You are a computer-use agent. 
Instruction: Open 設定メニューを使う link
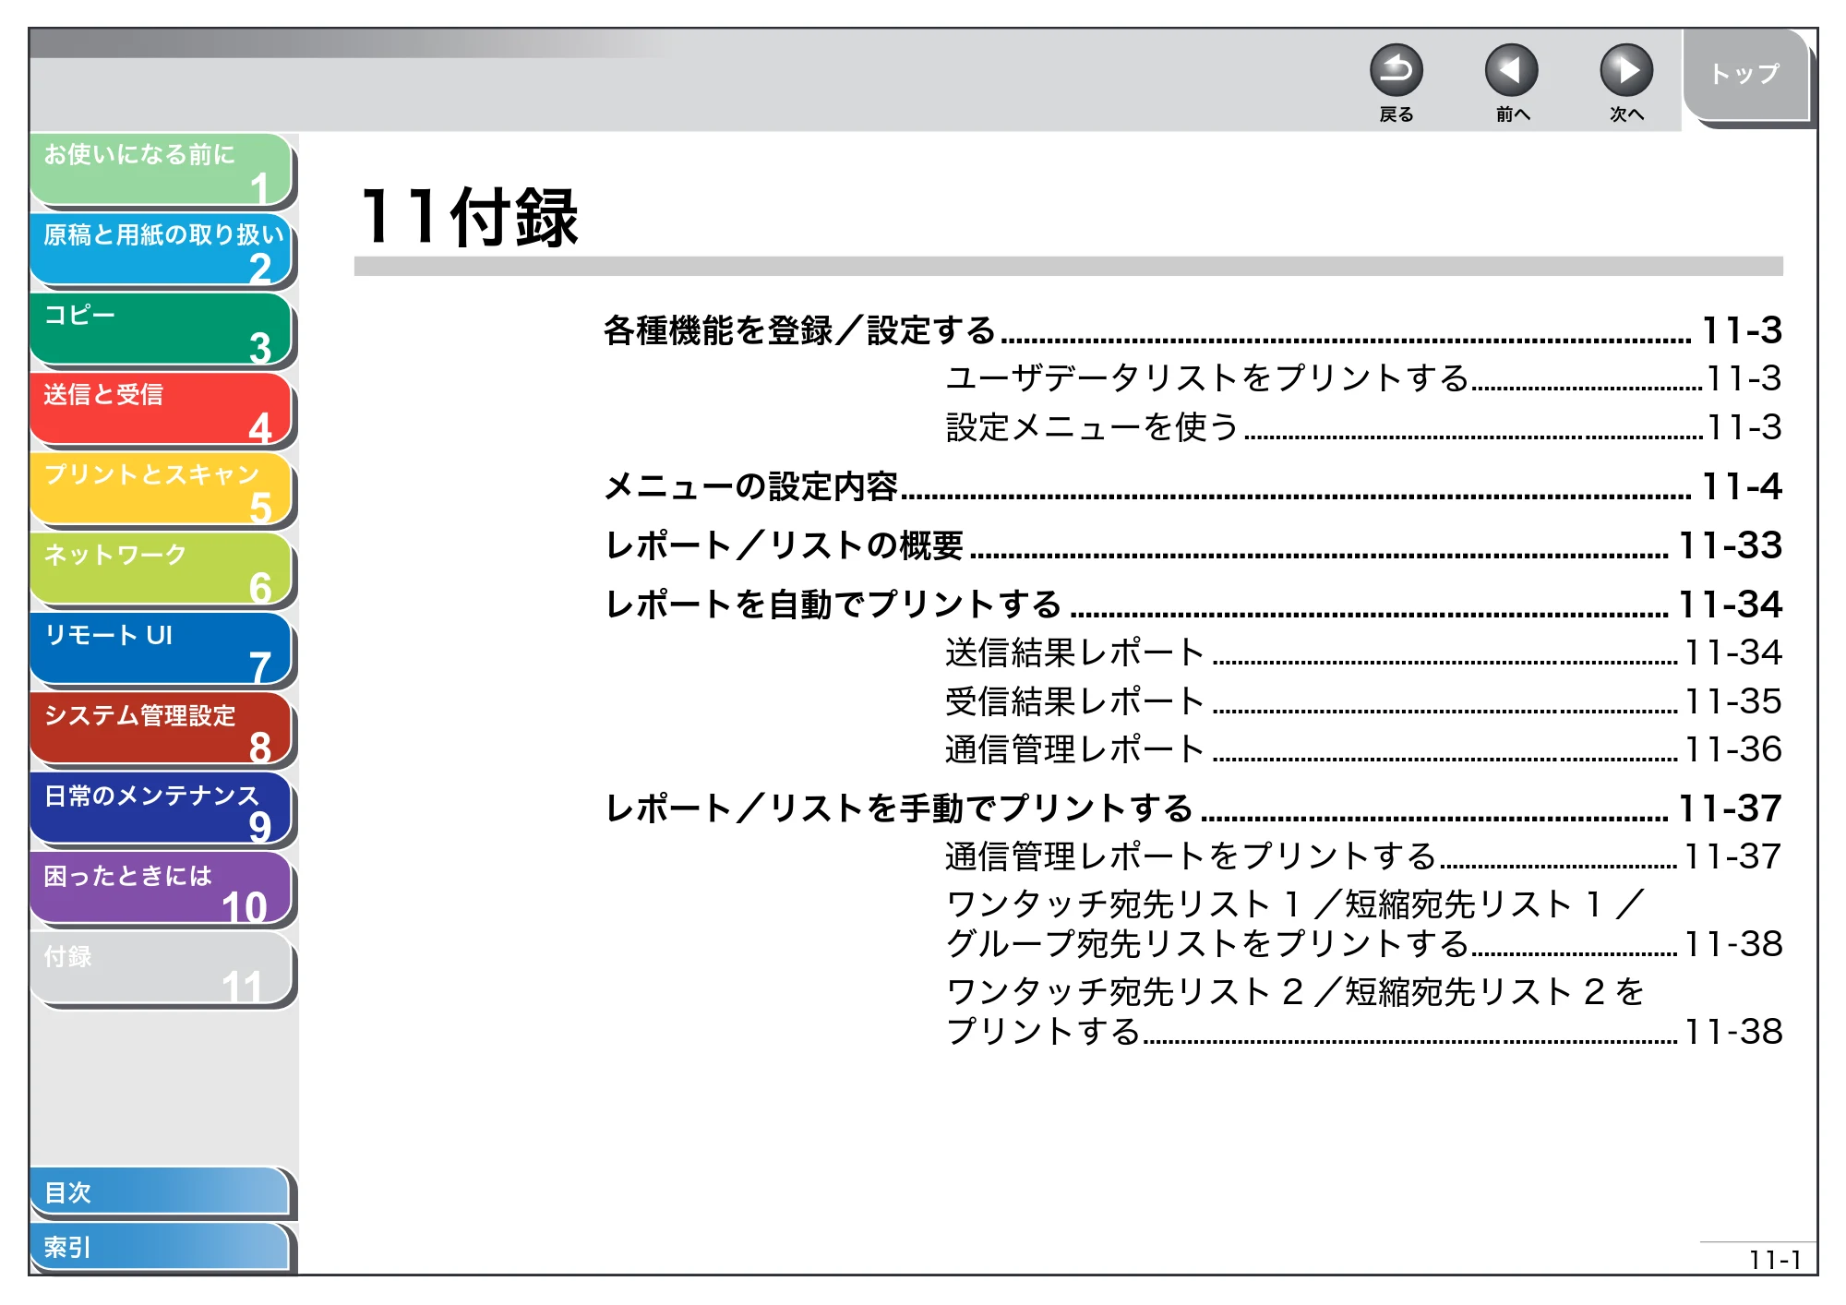1363,427
